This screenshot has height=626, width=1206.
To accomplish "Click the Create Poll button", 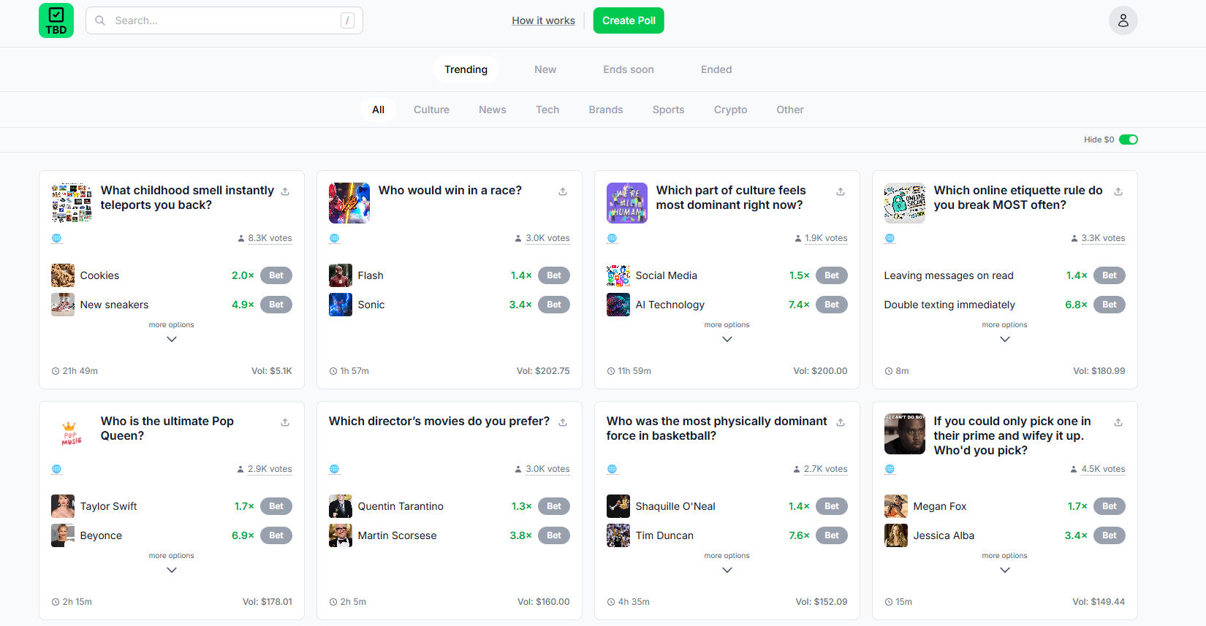I will 629,20.
